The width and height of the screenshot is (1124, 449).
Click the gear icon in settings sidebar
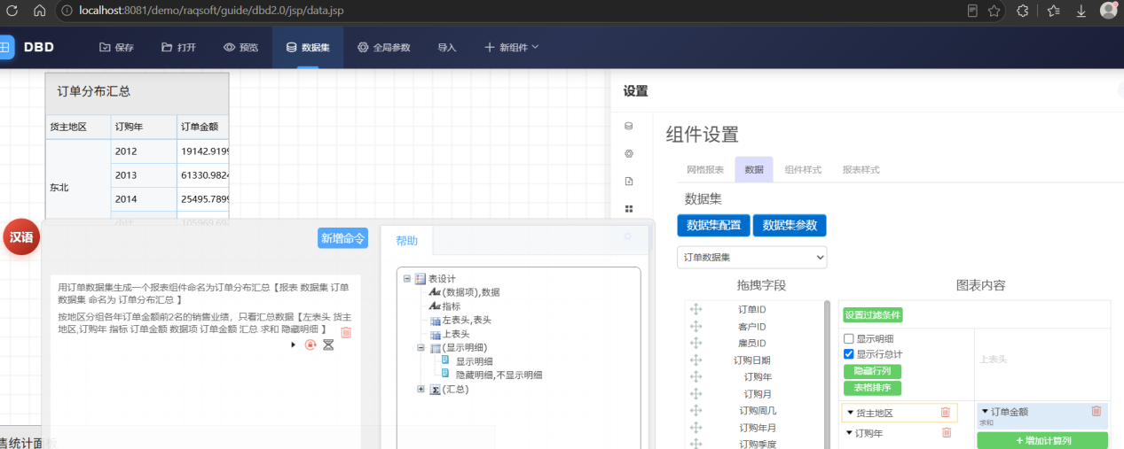click(x=629, y=154)
